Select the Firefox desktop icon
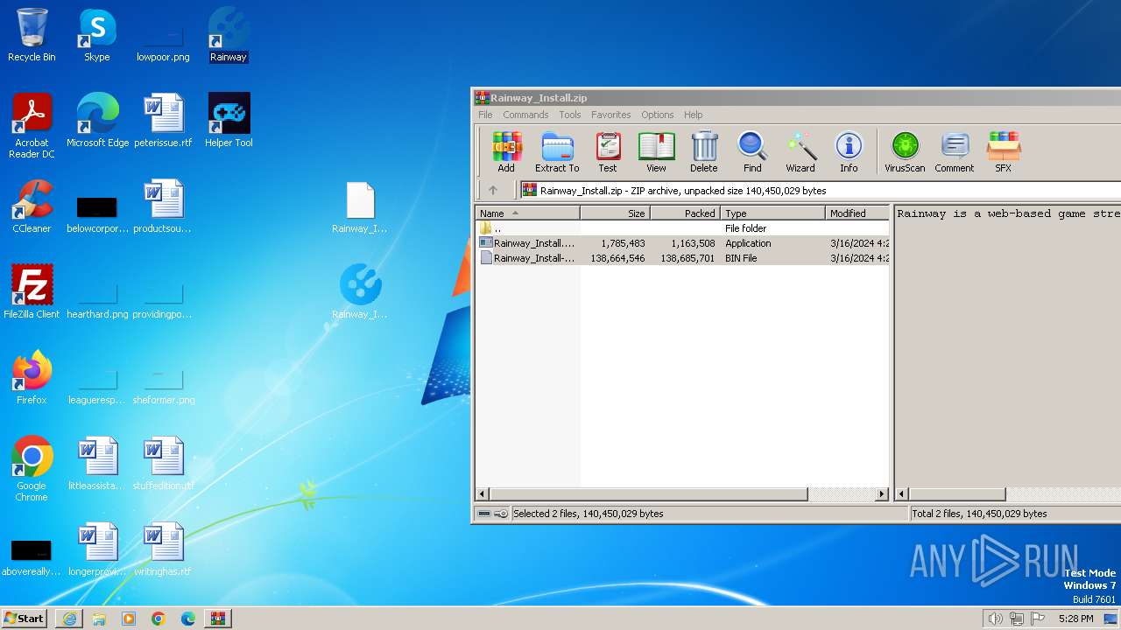 point(32,378)
